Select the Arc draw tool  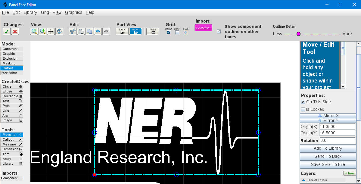(12, 116)
